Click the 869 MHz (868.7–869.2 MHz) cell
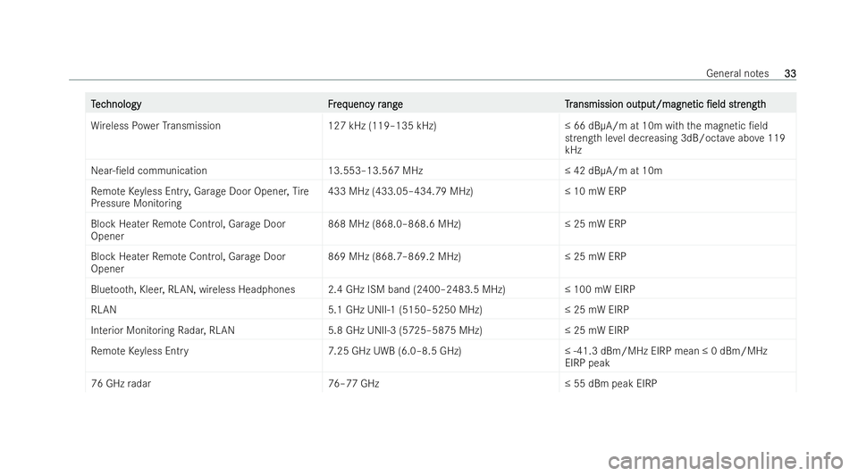 coord(395,257)
